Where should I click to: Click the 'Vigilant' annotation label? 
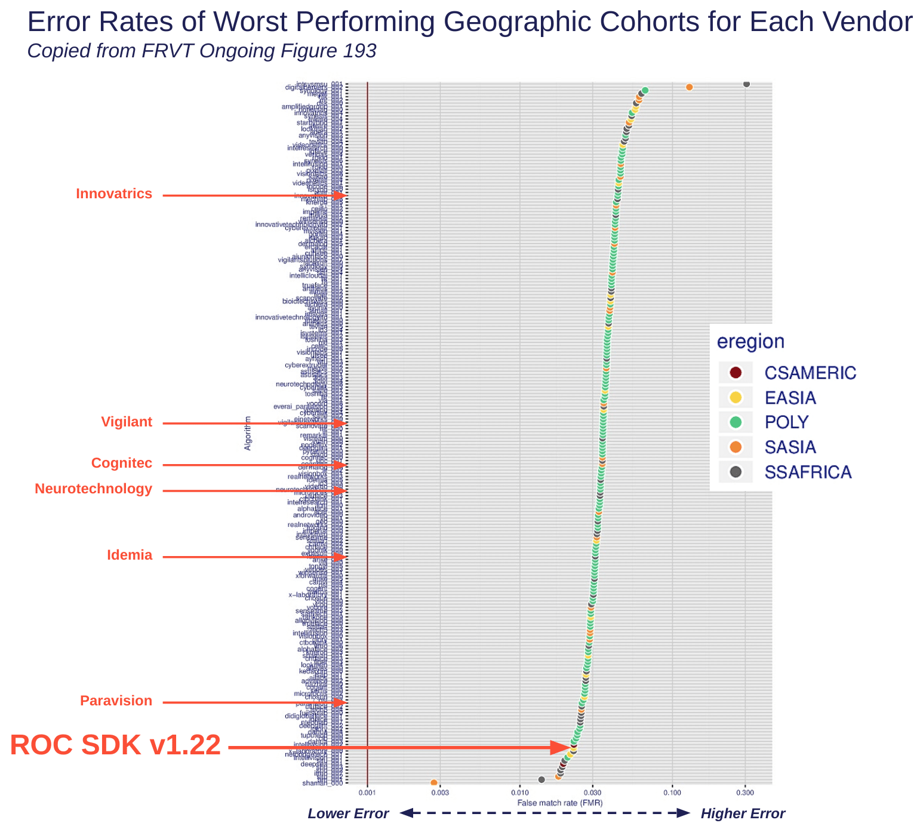coord(127,422)
